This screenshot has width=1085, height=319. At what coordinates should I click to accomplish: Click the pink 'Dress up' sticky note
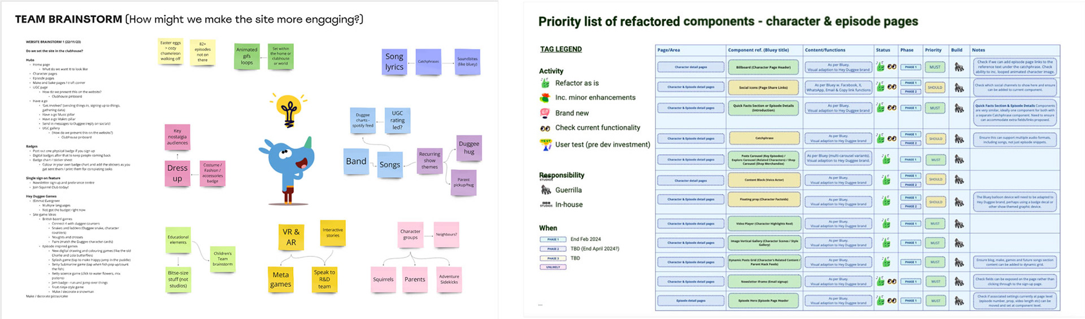pos(177,173)
